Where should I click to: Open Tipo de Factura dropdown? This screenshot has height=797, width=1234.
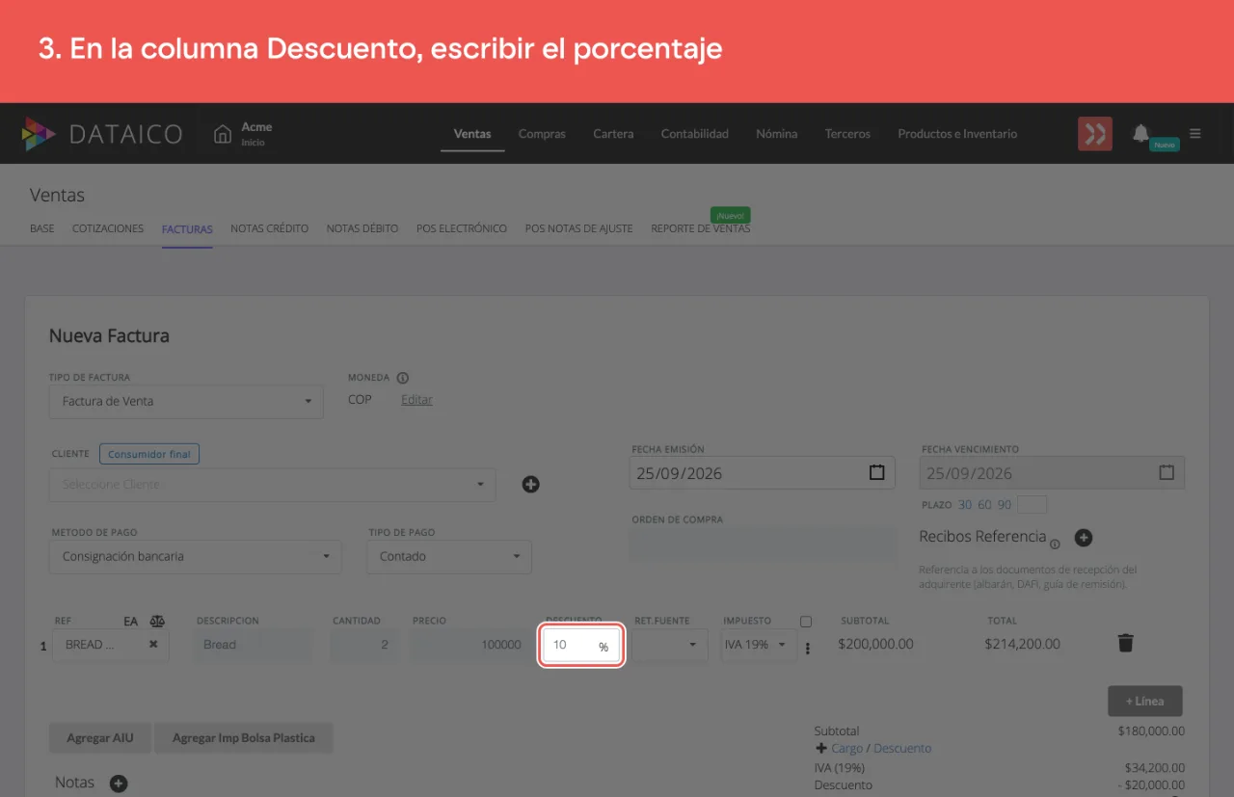tap(186, 402)
